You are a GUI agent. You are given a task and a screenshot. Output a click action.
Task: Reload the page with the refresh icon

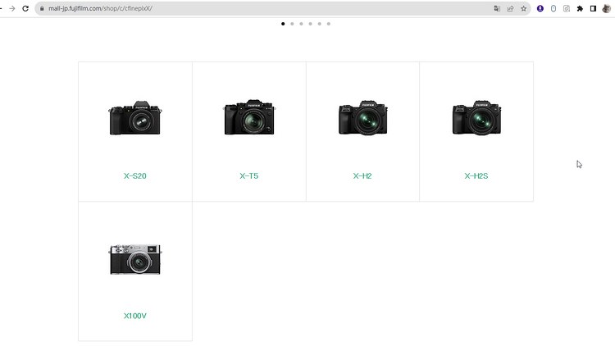point(25,8)
